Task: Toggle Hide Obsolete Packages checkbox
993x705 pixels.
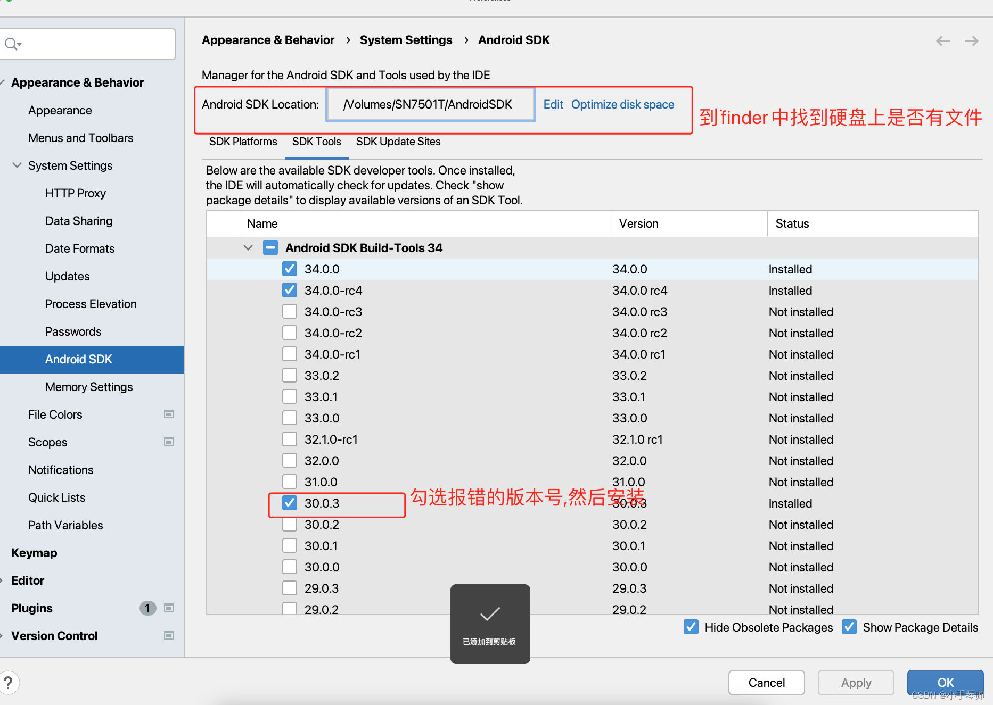Action: click(691, 627)
